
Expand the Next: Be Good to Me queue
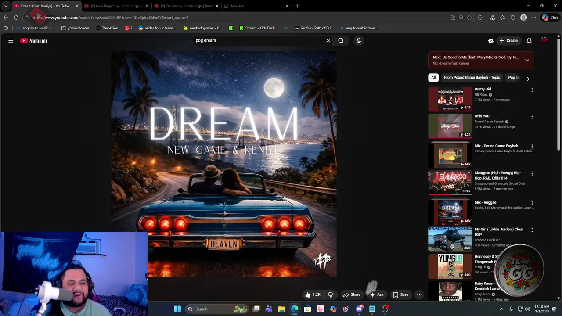pyautogui.click(x=527, y=60)
